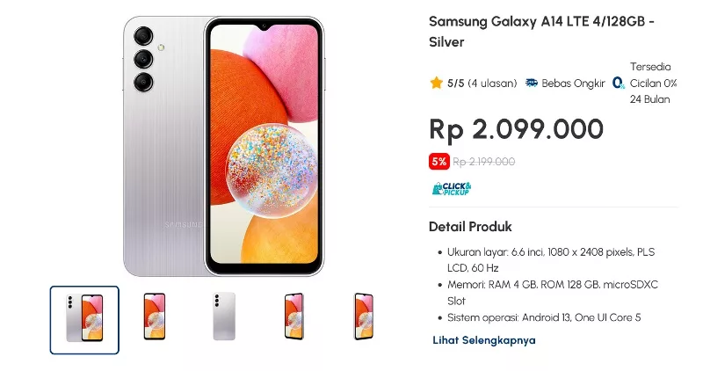Select the fourth thumbnail angled left view
The width and height of the screenshot is (703, 371).
[x=294, y=316]
